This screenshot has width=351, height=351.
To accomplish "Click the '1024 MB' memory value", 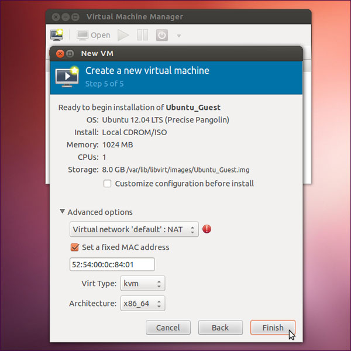I will coord(118,145).
